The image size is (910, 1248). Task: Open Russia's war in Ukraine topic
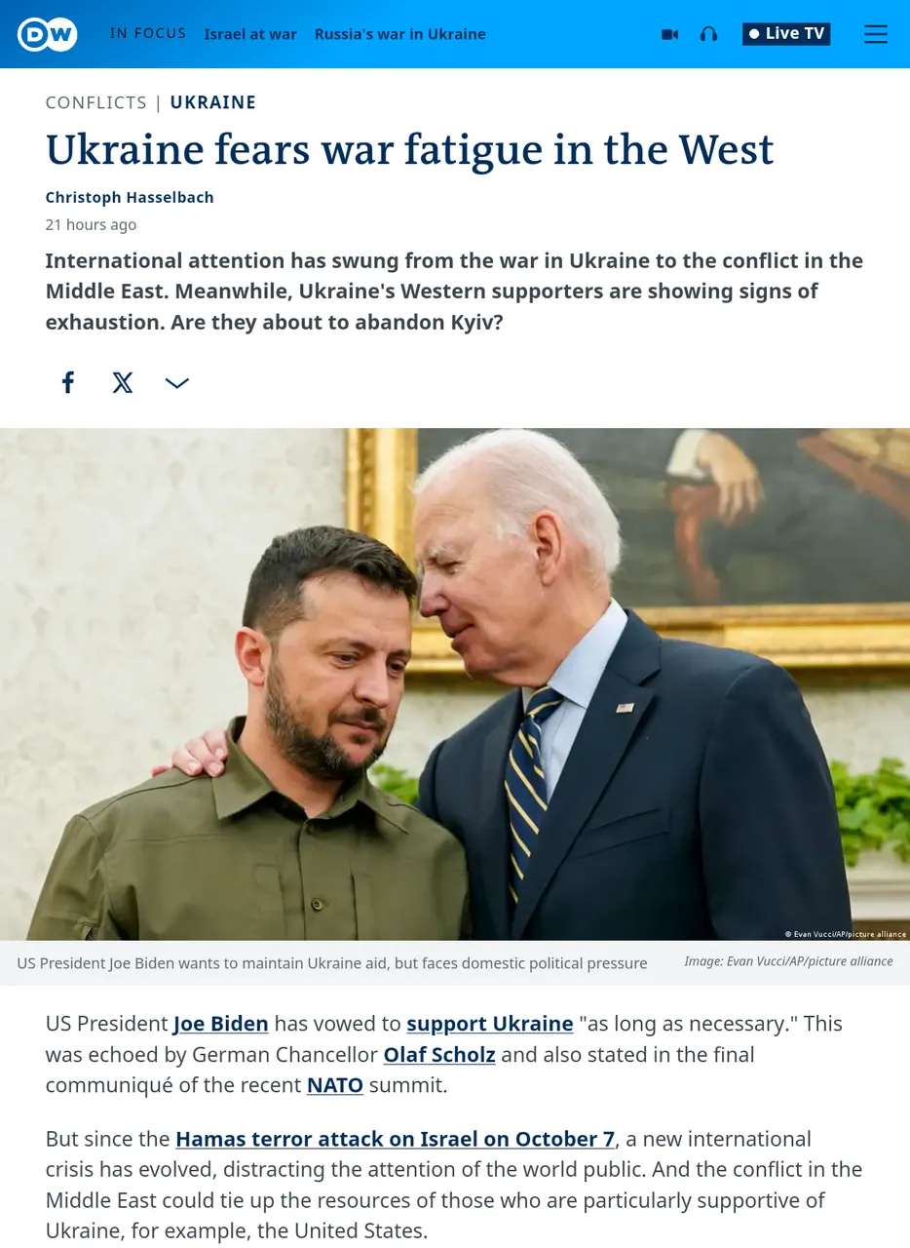tap(400, 34)
